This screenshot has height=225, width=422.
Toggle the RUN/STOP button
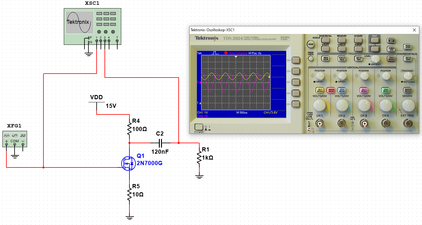tap(408, 47)
